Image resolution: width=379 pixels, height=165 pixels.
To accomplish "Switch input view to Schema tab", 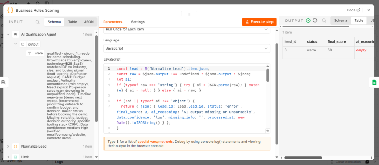I will click(54, 22).
